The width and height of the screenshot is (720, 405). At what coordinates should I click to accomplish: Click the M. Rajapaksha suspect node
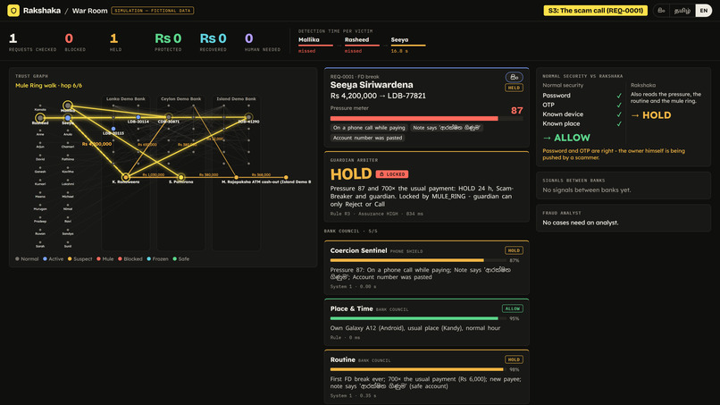(x=237, y=177)
